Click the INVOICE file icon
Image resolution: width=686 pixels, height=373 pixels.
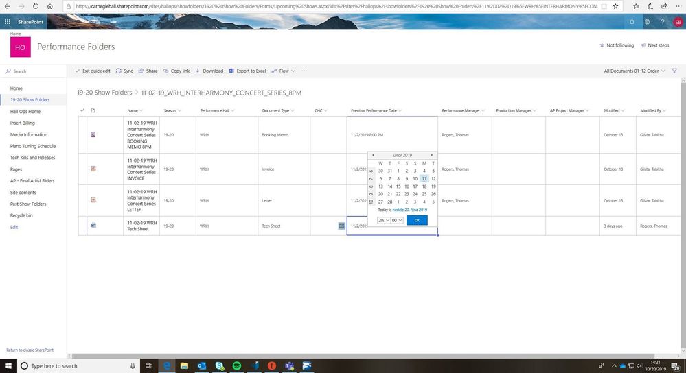click(93, 169)
